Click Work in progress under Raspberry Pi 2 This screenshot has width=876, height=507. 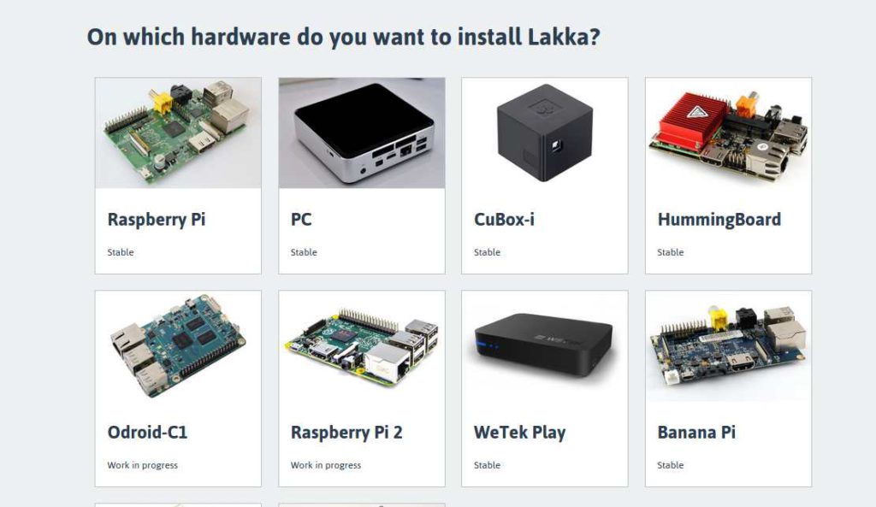coord(326,465)
